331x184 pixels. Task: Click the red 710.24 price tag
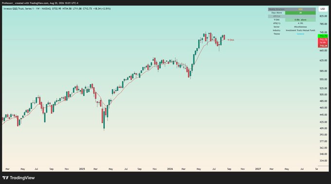tap(323, 46)
